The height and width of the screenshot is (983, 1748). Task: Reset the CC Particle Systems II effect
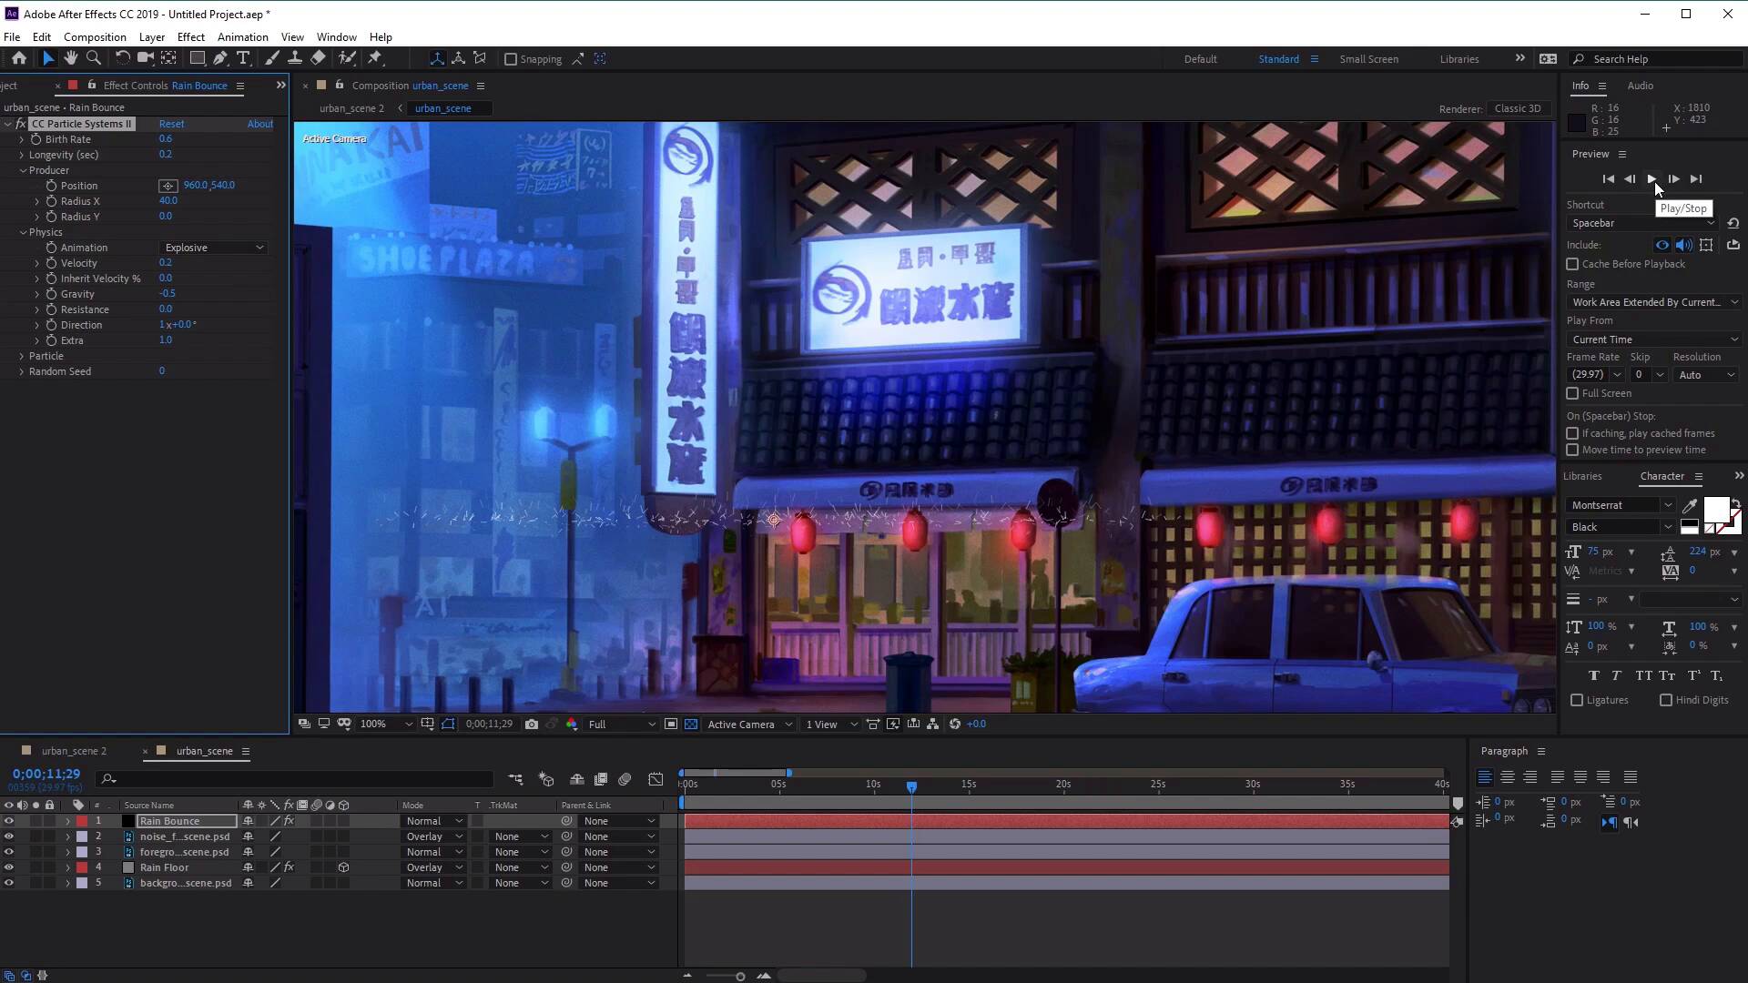tap(171, 124)
